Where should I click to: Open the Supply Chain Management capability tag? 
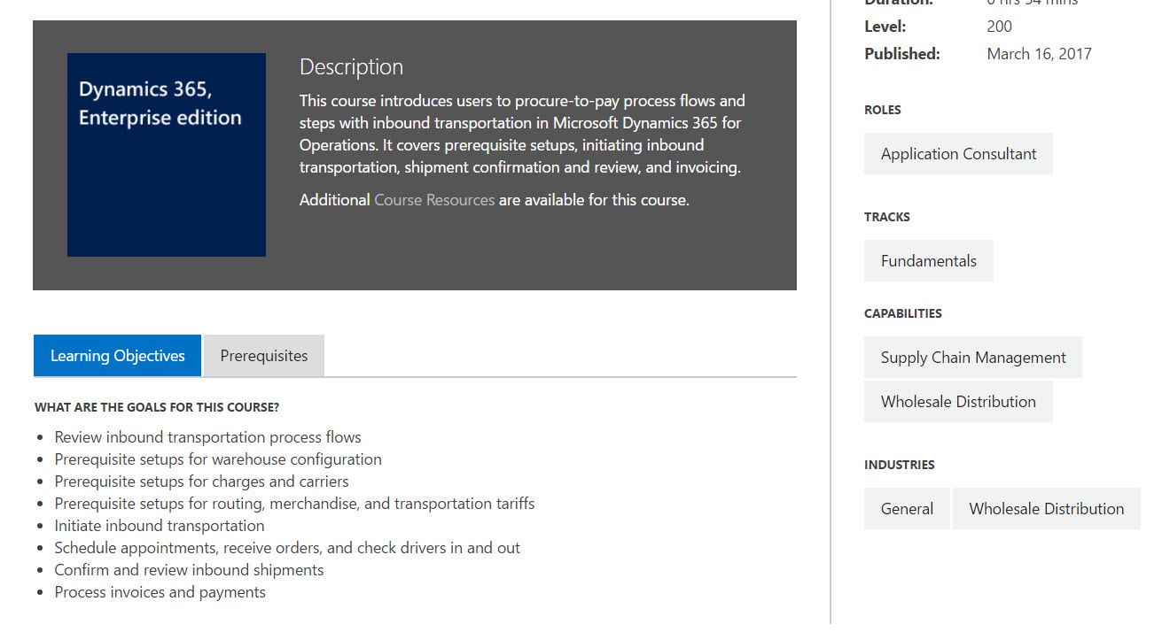coord(973,358)
